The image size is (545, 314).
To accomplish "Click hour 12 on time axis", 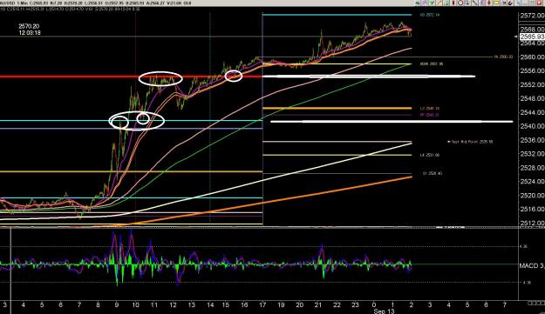I will tap(173, 304).
